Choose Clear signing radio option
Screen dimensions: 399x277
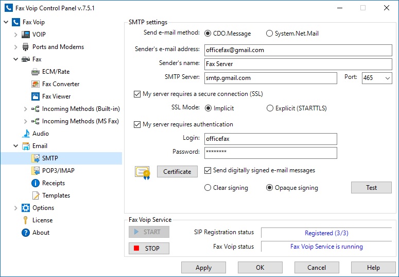pos(208,188)
